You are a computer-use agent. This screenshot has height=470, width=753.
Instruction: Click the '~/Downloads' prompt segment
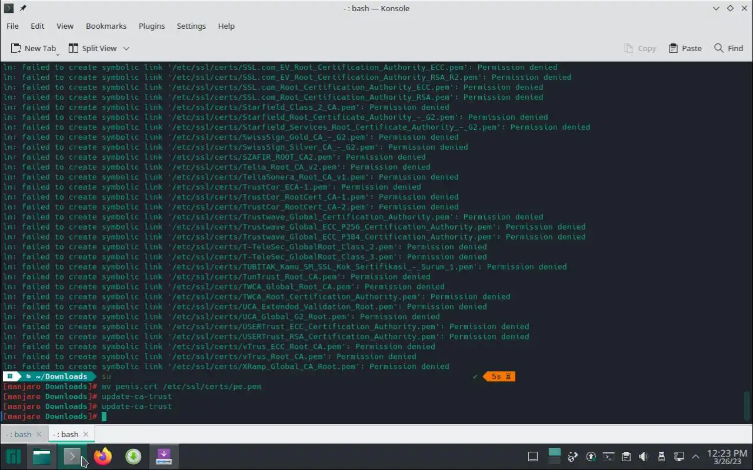click(x=61, y=377)
